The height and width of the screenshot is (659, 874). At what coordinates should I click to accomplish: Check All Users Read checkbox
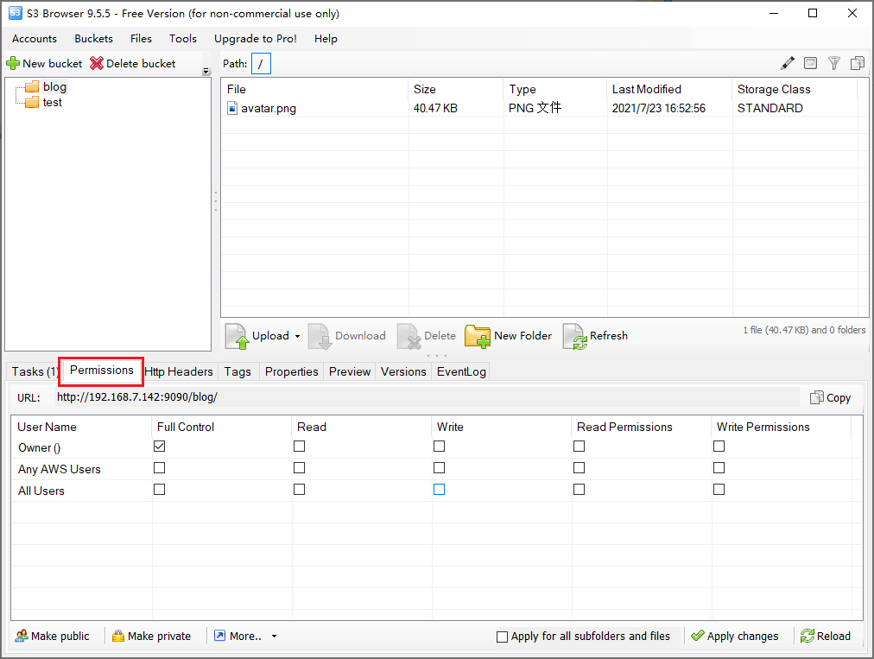tap(300, 490)
